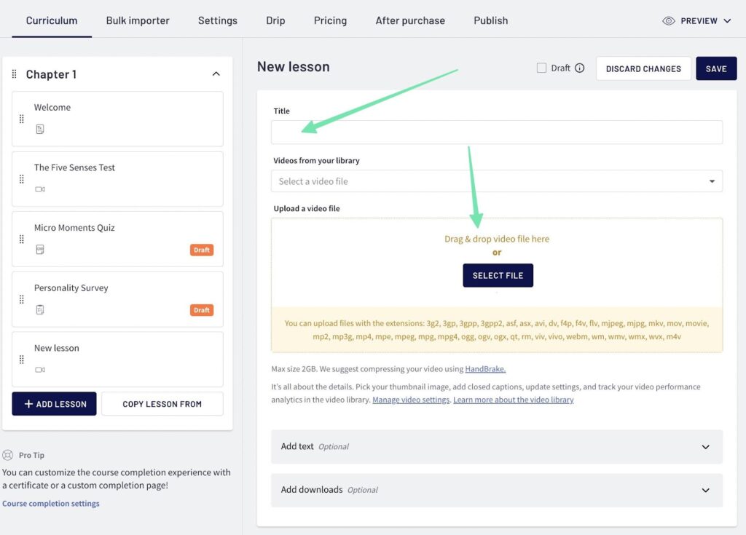This screenshot has width=746, height=535.
Task: Click the drag handle of the Welcome lesson
Action: [x=21, y=119]
